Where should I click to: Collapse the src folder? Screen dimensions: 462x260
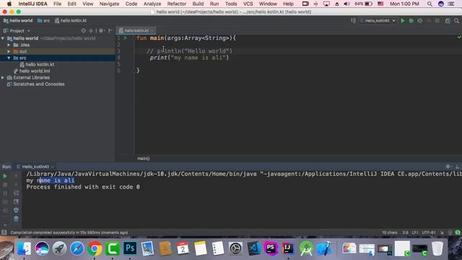[9, 58]
